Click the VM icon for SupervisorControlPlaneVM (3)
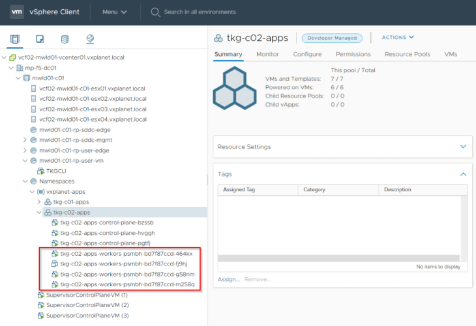 (x=40, y=316)
